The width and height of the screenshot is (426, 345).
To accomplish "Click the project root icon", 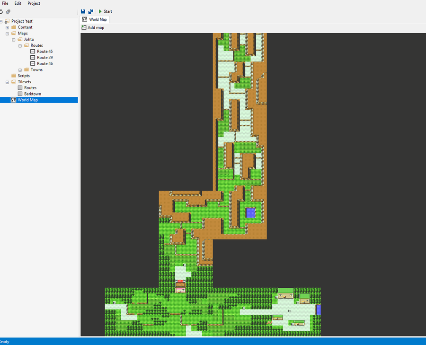I will (x=7, y=21).
